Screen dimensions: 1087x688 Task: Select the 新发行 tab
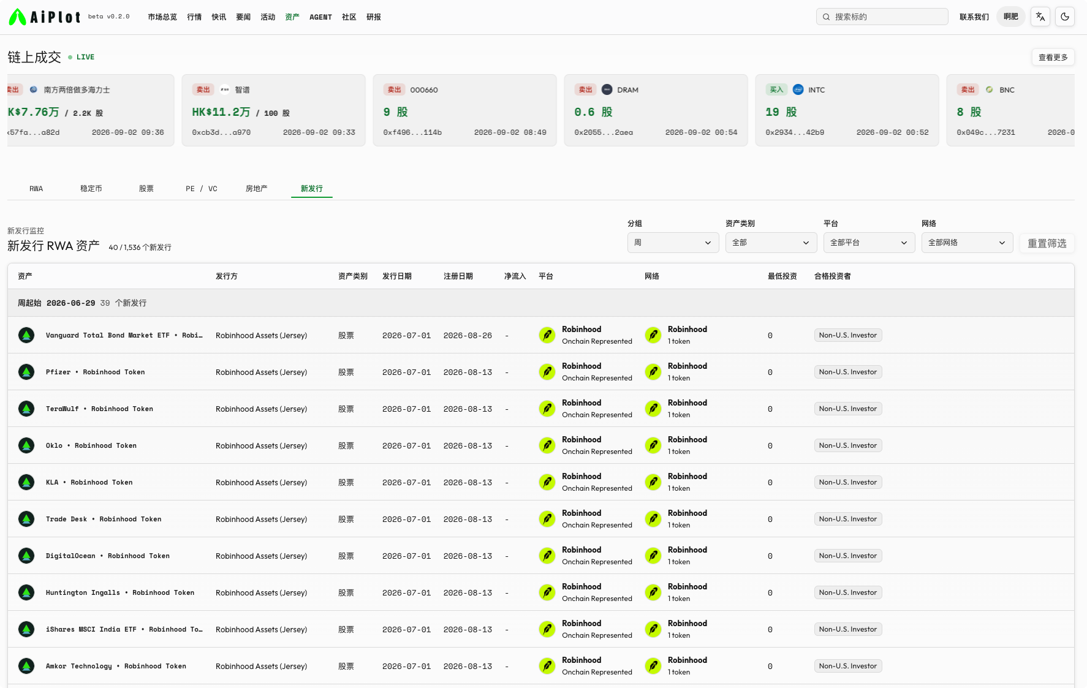[312, 189]
